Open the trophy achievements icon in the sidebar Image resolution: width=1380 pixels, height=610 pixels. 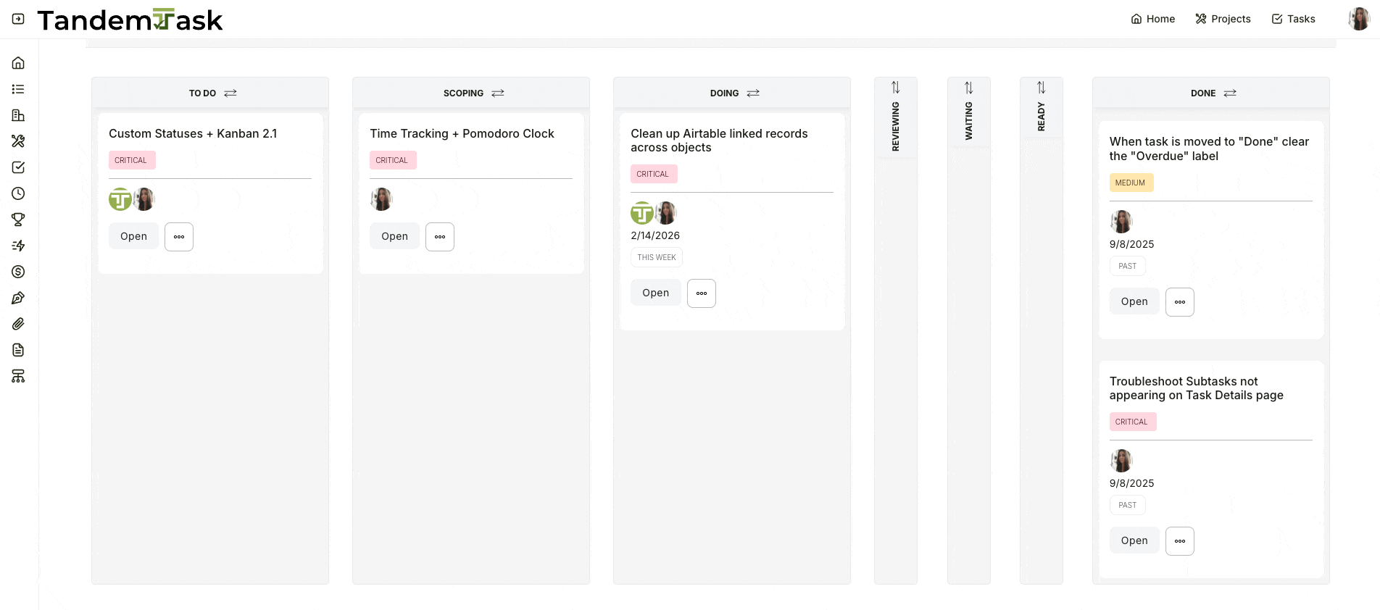click(18, 220)
